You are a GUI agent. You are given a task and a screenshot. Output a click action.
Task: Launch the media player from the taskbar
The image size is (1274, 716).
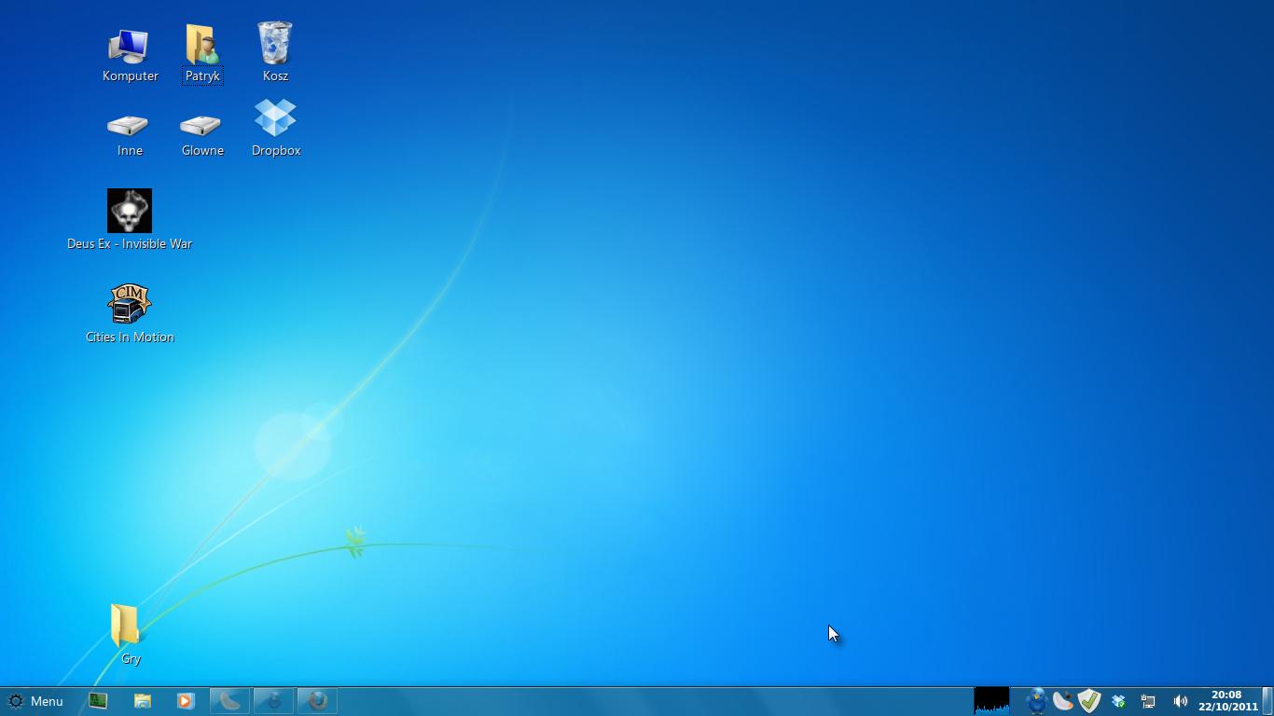click(x=185, y=701)
